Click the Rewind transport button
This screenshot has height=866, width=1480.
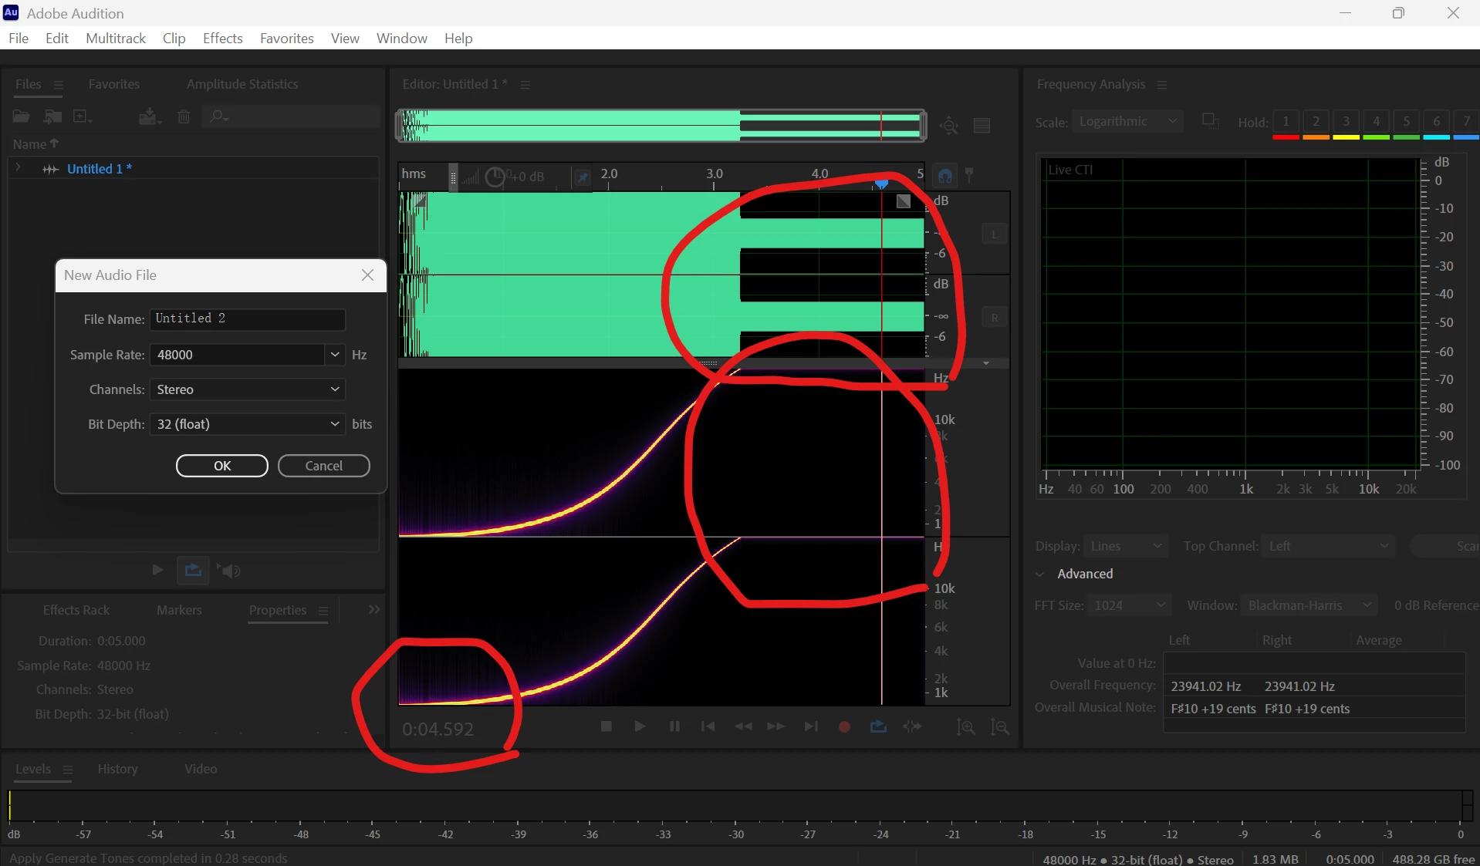743,726
